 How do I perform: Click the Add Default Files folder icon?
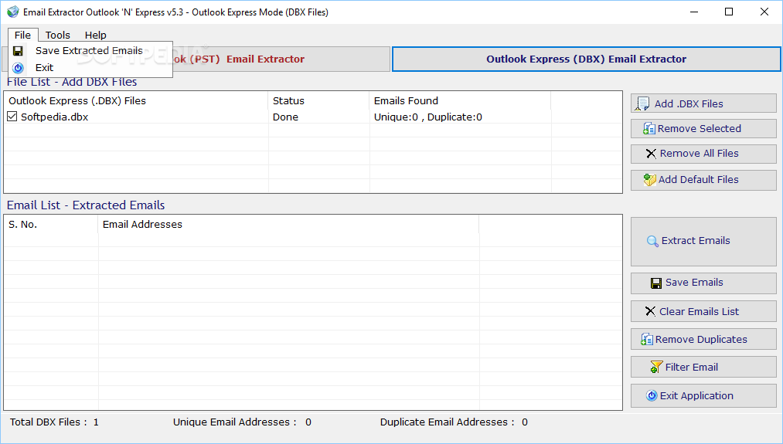pyautogui.click(x=650, y=180)
